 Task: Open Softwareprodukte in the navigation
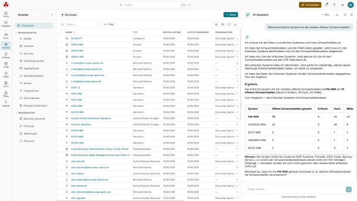click(x=34, y=61)
